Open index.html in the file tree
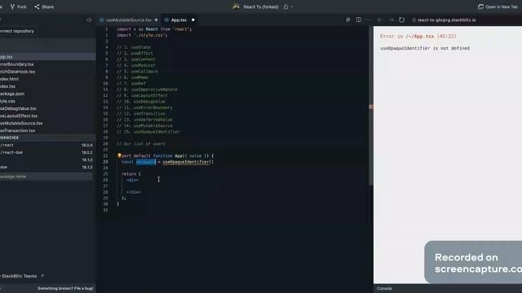 47,79
